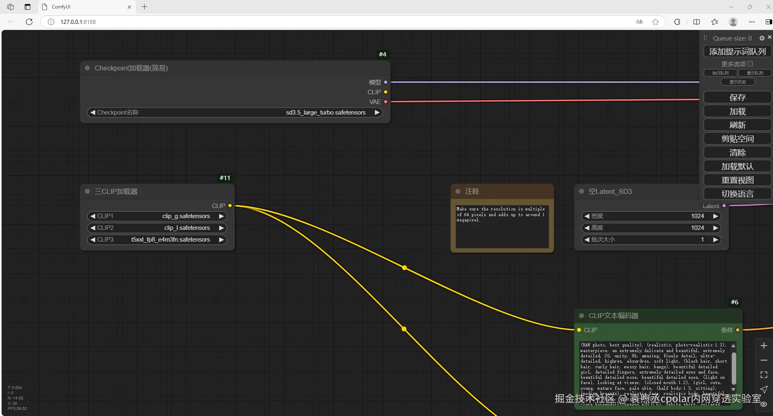Viewport: 773px width, 416px height.
Task: Click the 重置视图 reset view button
Action: pos(737,180)
